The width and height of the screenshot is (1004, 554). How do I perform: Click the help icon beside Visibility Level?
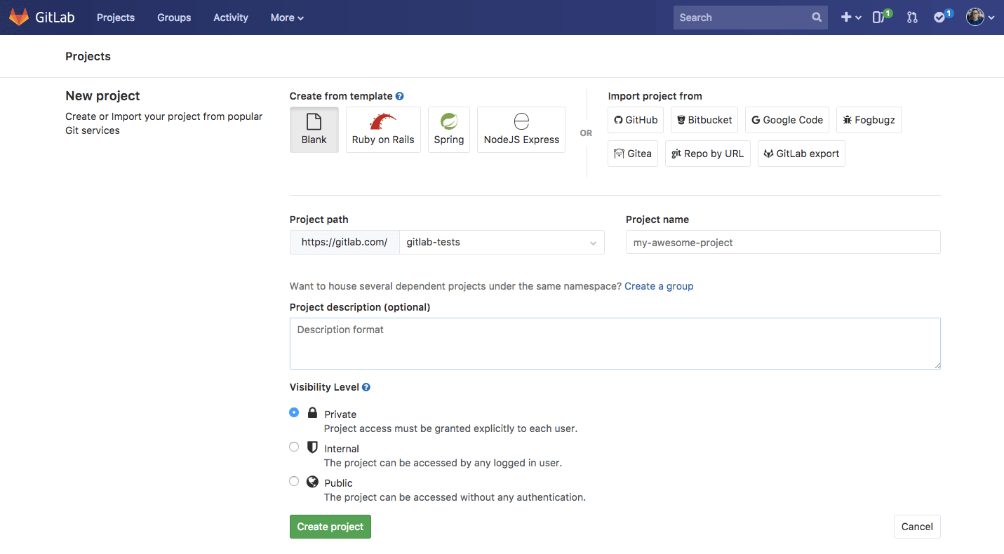tap(366, 387)
